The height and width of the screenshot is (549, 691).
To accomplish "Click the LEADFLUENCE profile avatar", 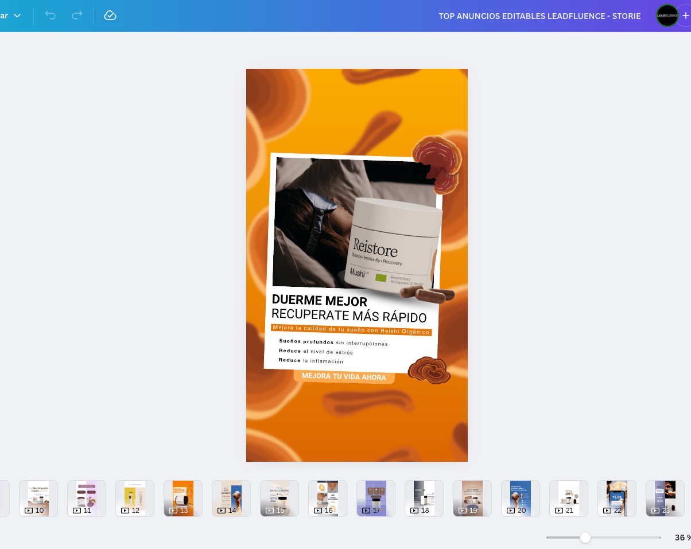I will tap(667, 15).
